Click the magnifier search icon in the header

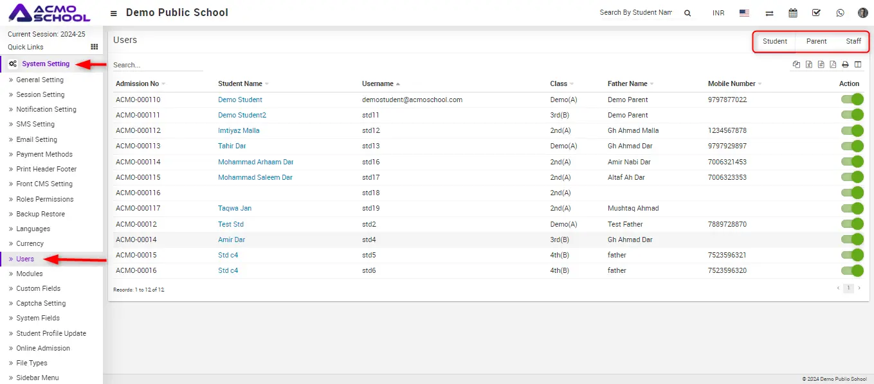click(x=687, y=13)
